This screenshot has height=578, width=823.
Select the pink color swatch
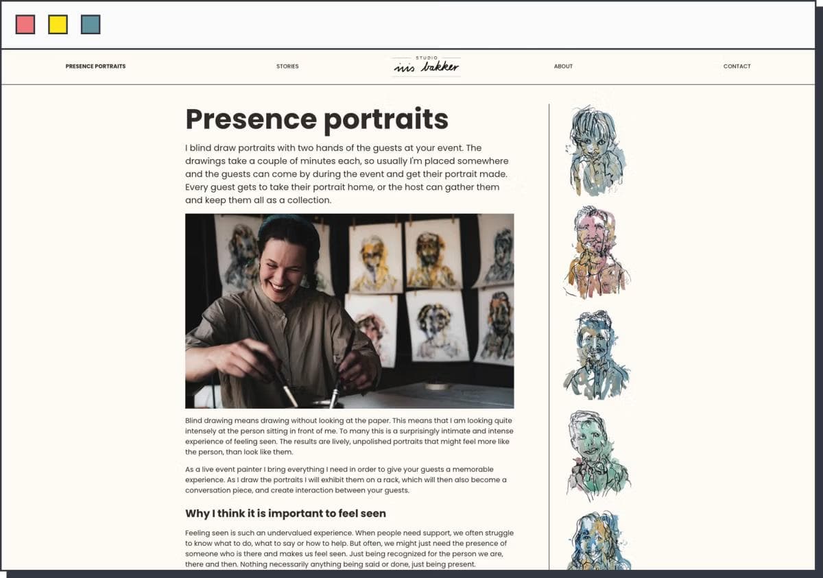click(24, 24)
